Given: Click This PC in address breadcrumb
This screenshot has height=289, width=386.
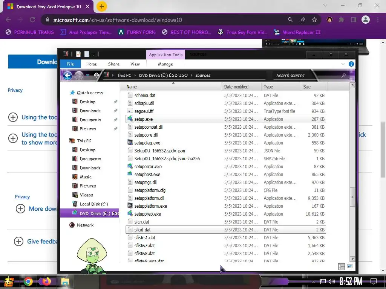Looking at the screenshot, I should (124, 75).
